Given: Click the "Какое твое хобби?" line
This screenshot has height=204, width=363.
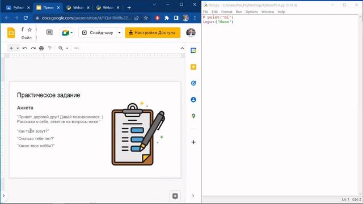Looking at the screenshot, I should point(36,146).
